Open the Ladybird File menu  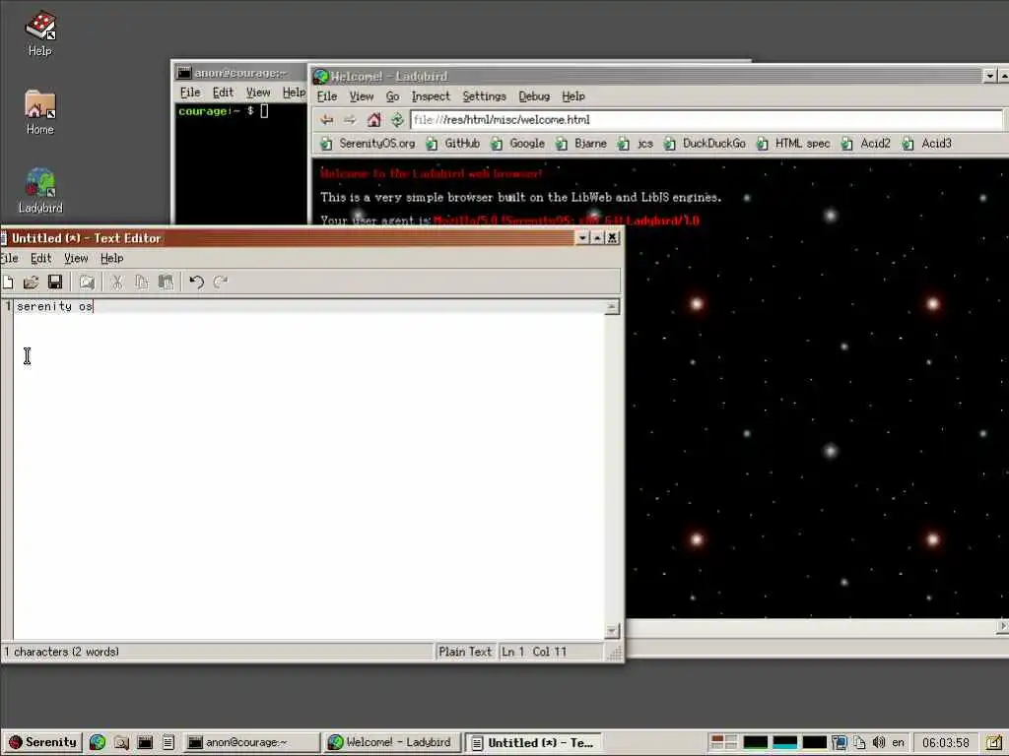click(327, 96)
